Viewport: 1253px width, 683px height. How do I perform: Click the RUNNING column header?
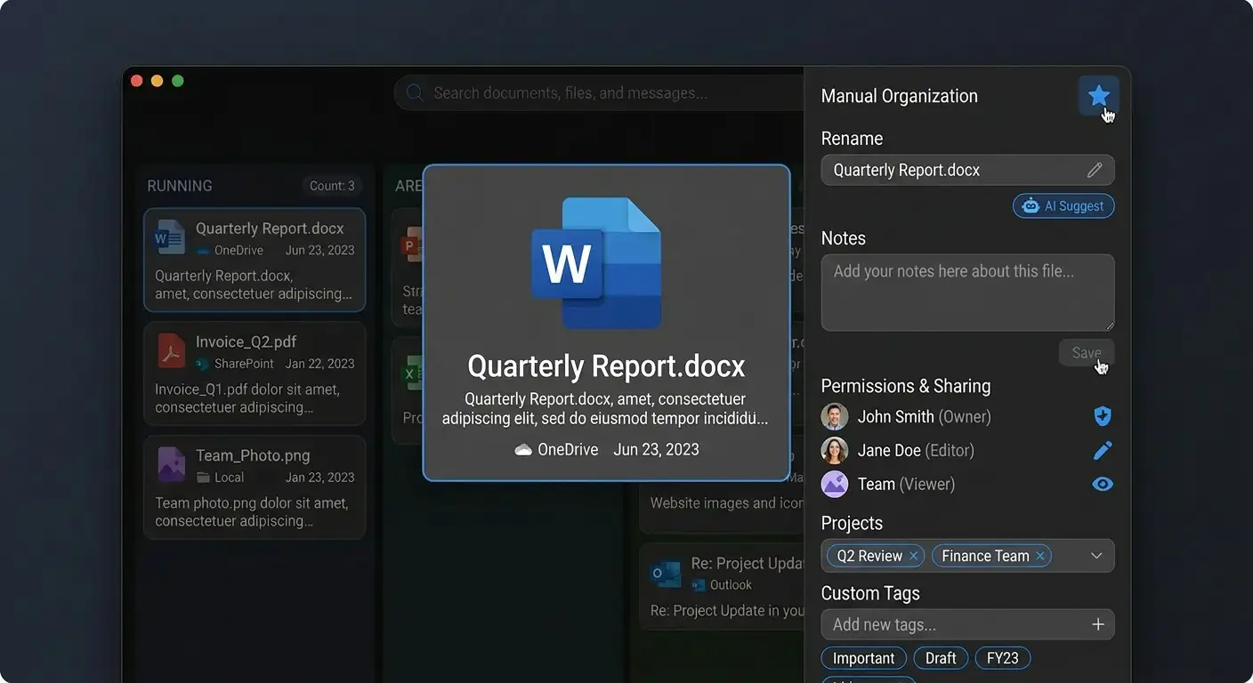180,186
